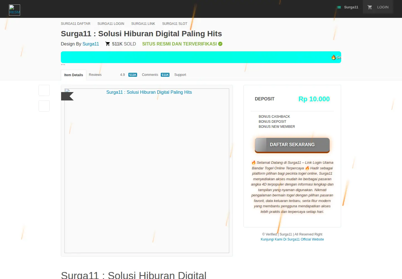Click the 4.9 rating value
The image size is (402, 279).
coord(123,75)
